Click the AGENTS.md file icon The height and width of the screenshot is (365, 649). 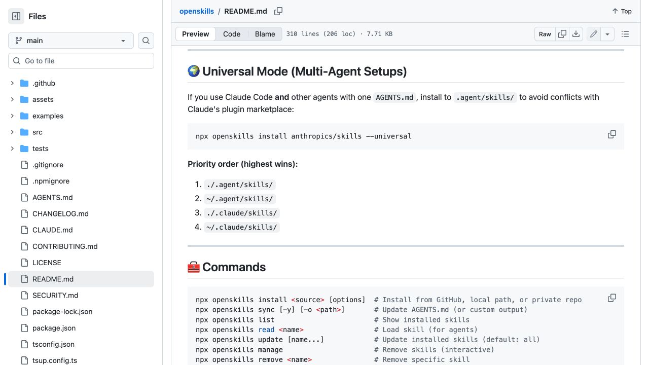tap(24, 197)
